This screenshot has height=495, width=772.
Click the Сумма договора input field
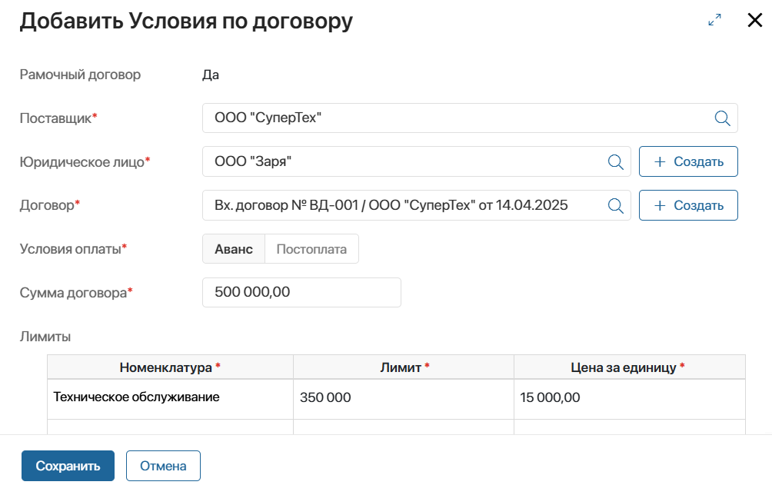pos(301,292)
